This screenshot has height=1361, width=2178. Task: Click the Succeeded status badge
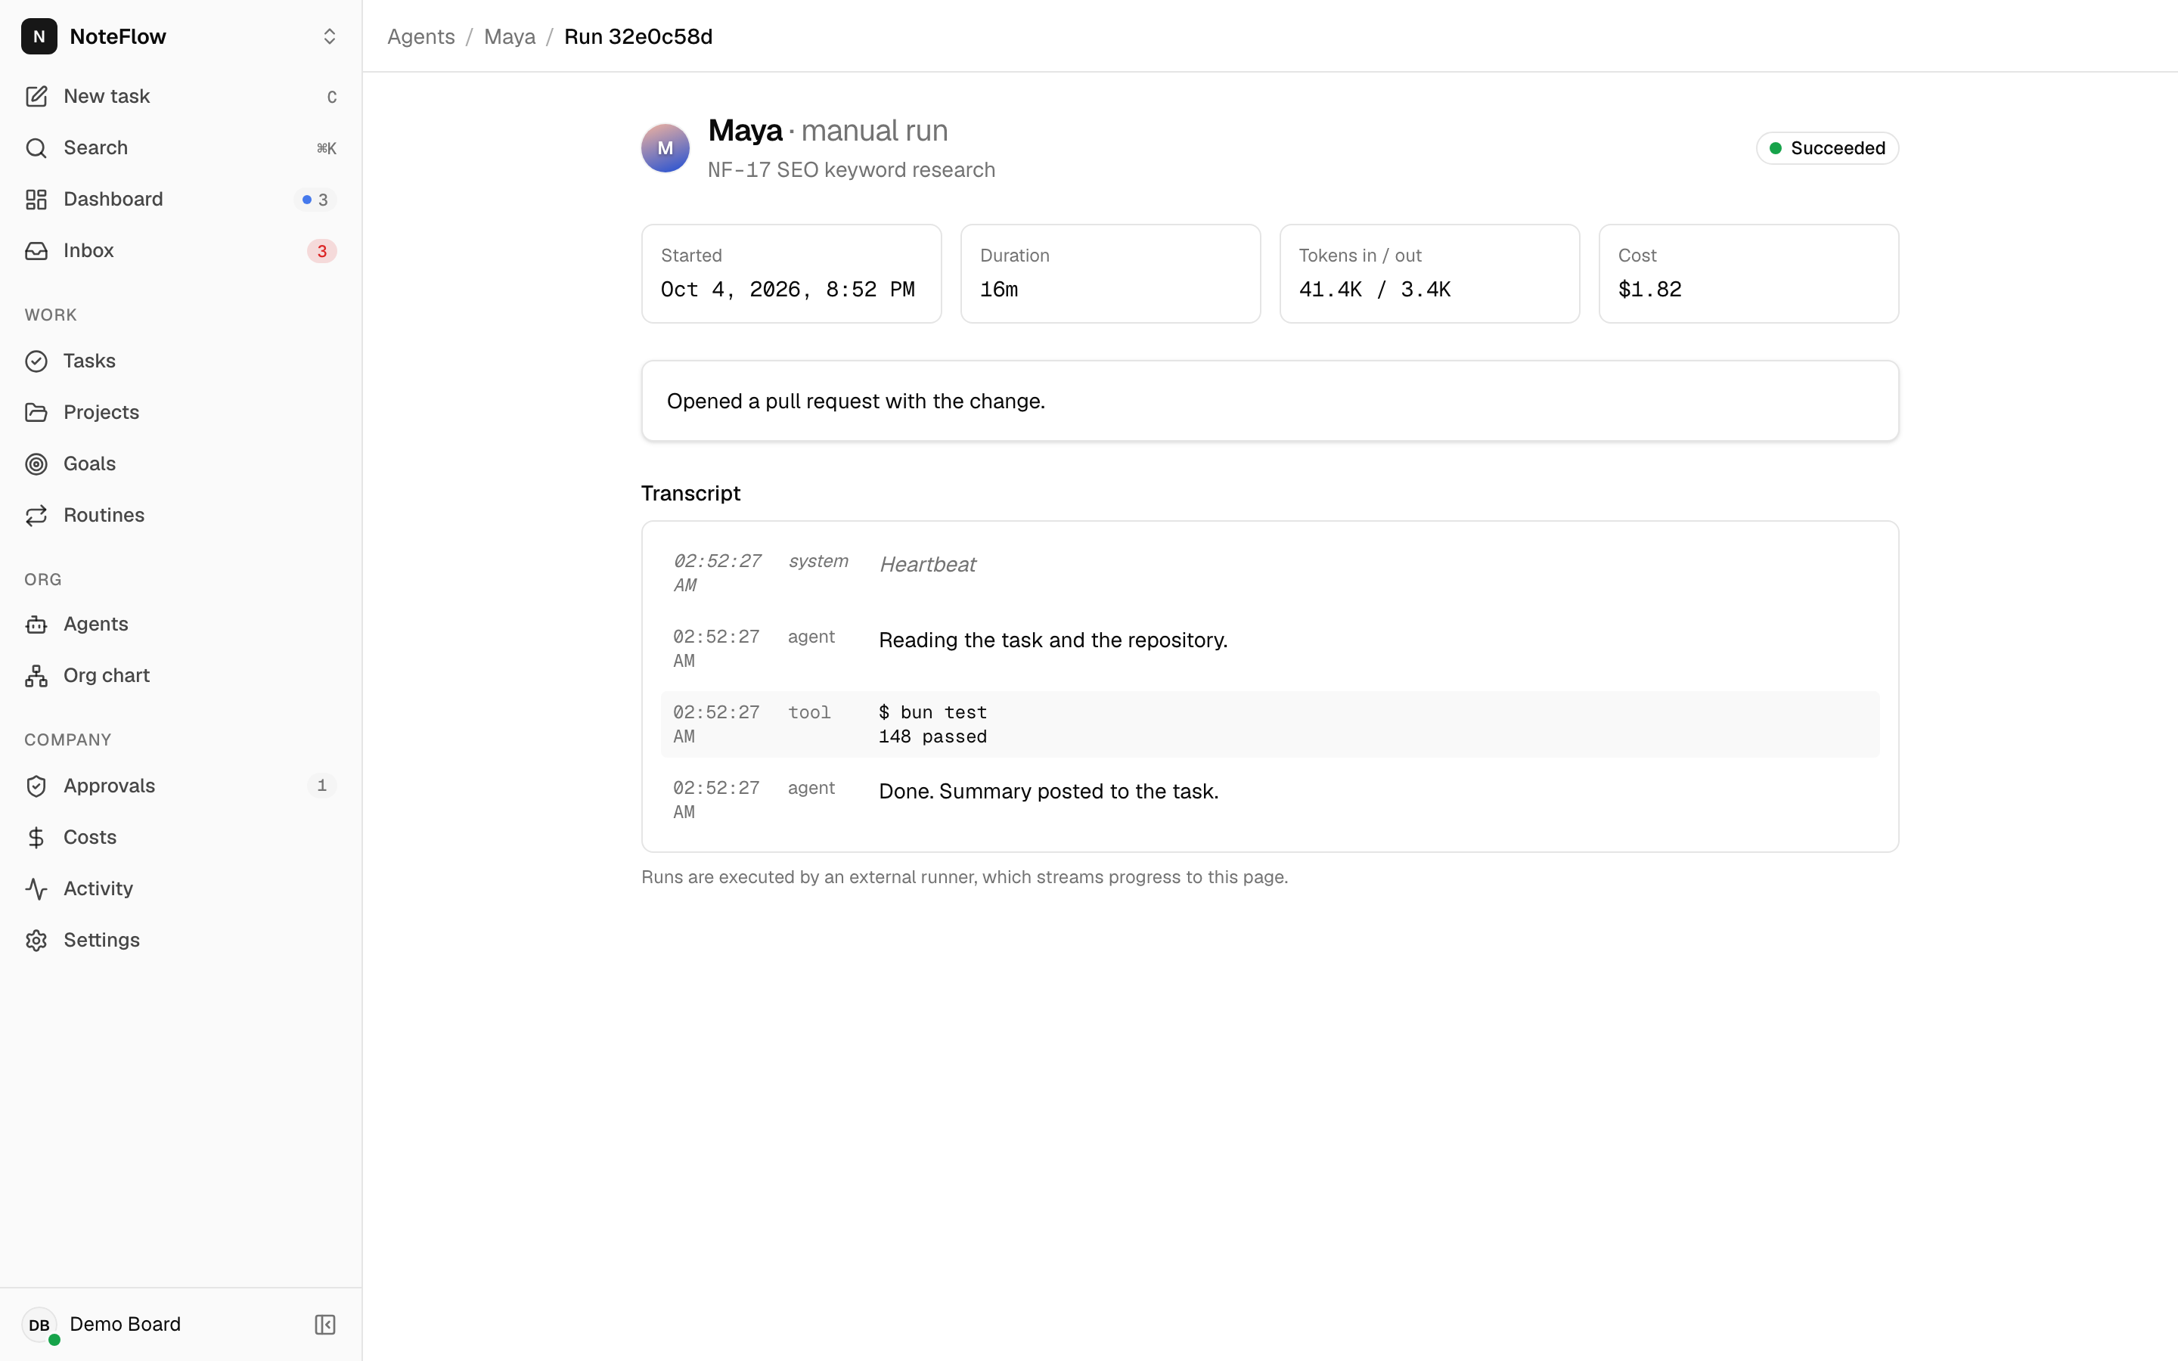point(1827,147)
